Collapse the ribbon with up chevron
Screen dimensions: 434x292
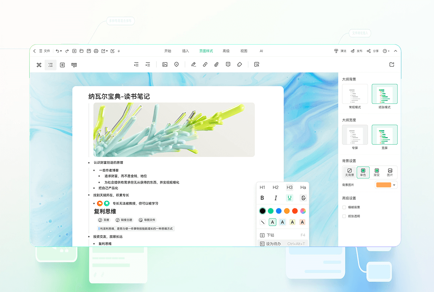click(x=395, y=51)
